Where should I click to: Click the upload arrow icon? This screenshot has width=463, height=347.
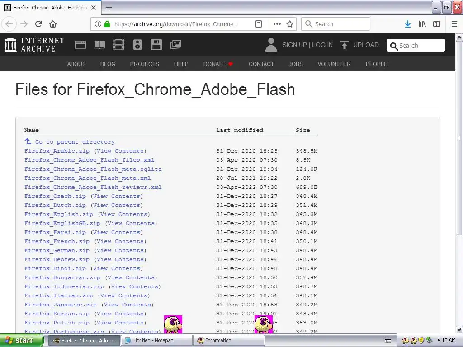[x=344, y=45]
